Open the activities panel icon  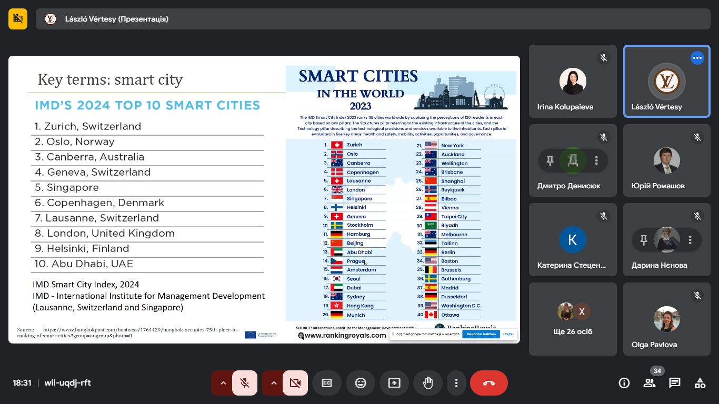tap(700, 383)
